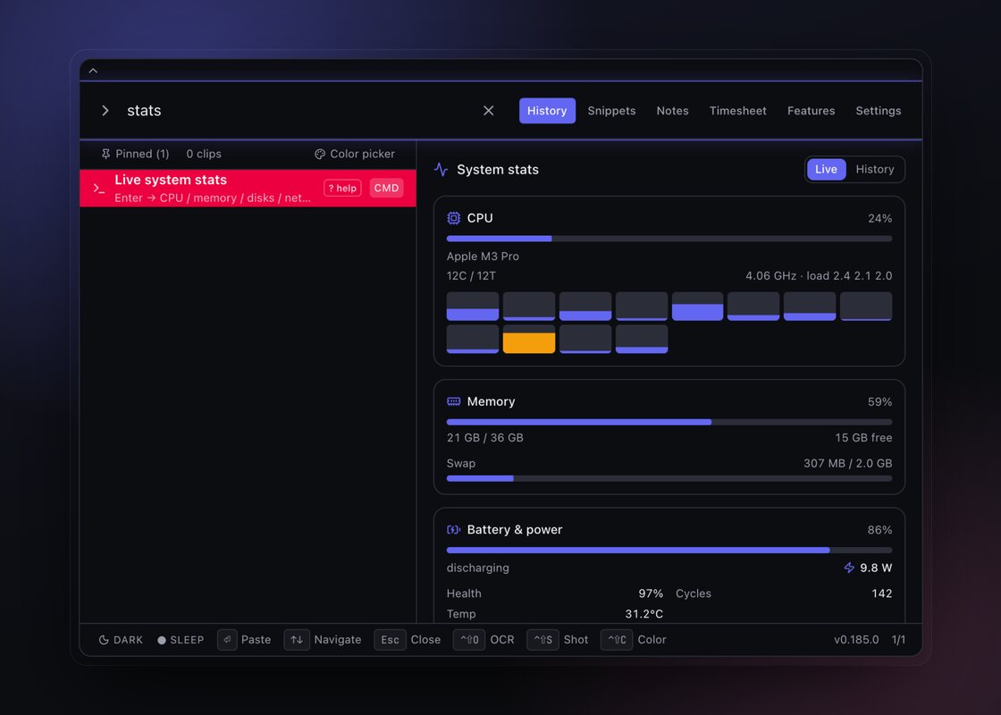
Task: Click the Cycles 142 value
Action: coord(881,593)
